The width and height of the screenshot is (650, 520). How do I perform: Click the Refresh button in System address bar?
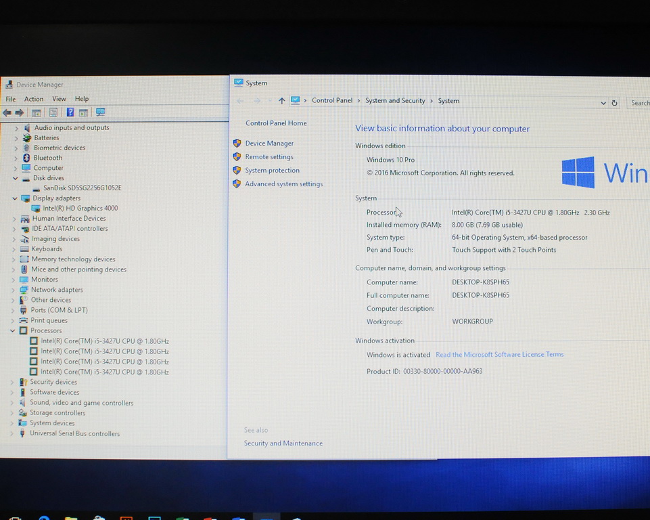614,103
